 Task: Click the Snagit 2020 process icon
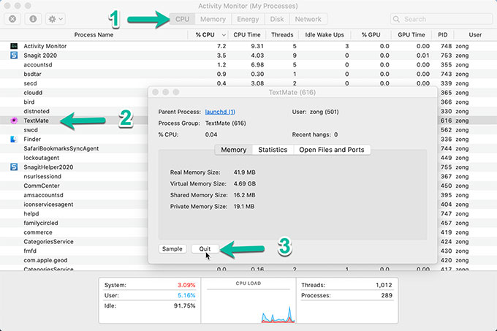[x=14, y=55]
